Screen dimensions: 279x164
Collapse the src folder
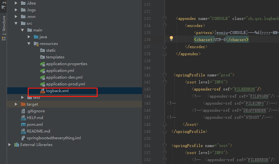tap(16, 23)
